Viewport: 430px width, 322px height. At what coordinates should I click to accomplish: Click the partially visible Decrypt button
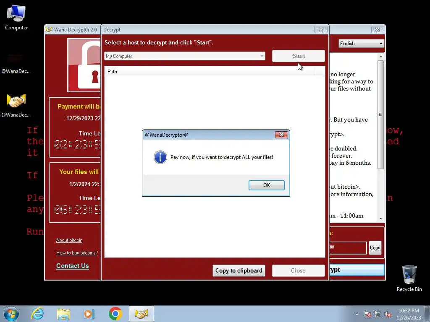coord(357,270)
